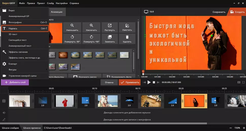Click the Применить button
The height and width of the screenshot is (131, 246).
pos(130,82)
